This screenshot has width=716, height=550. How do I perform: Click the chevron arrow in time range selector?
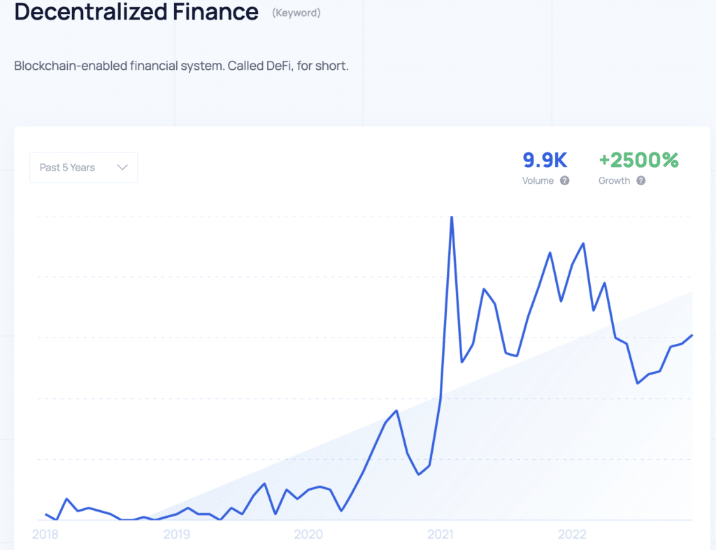pos(122,168)
